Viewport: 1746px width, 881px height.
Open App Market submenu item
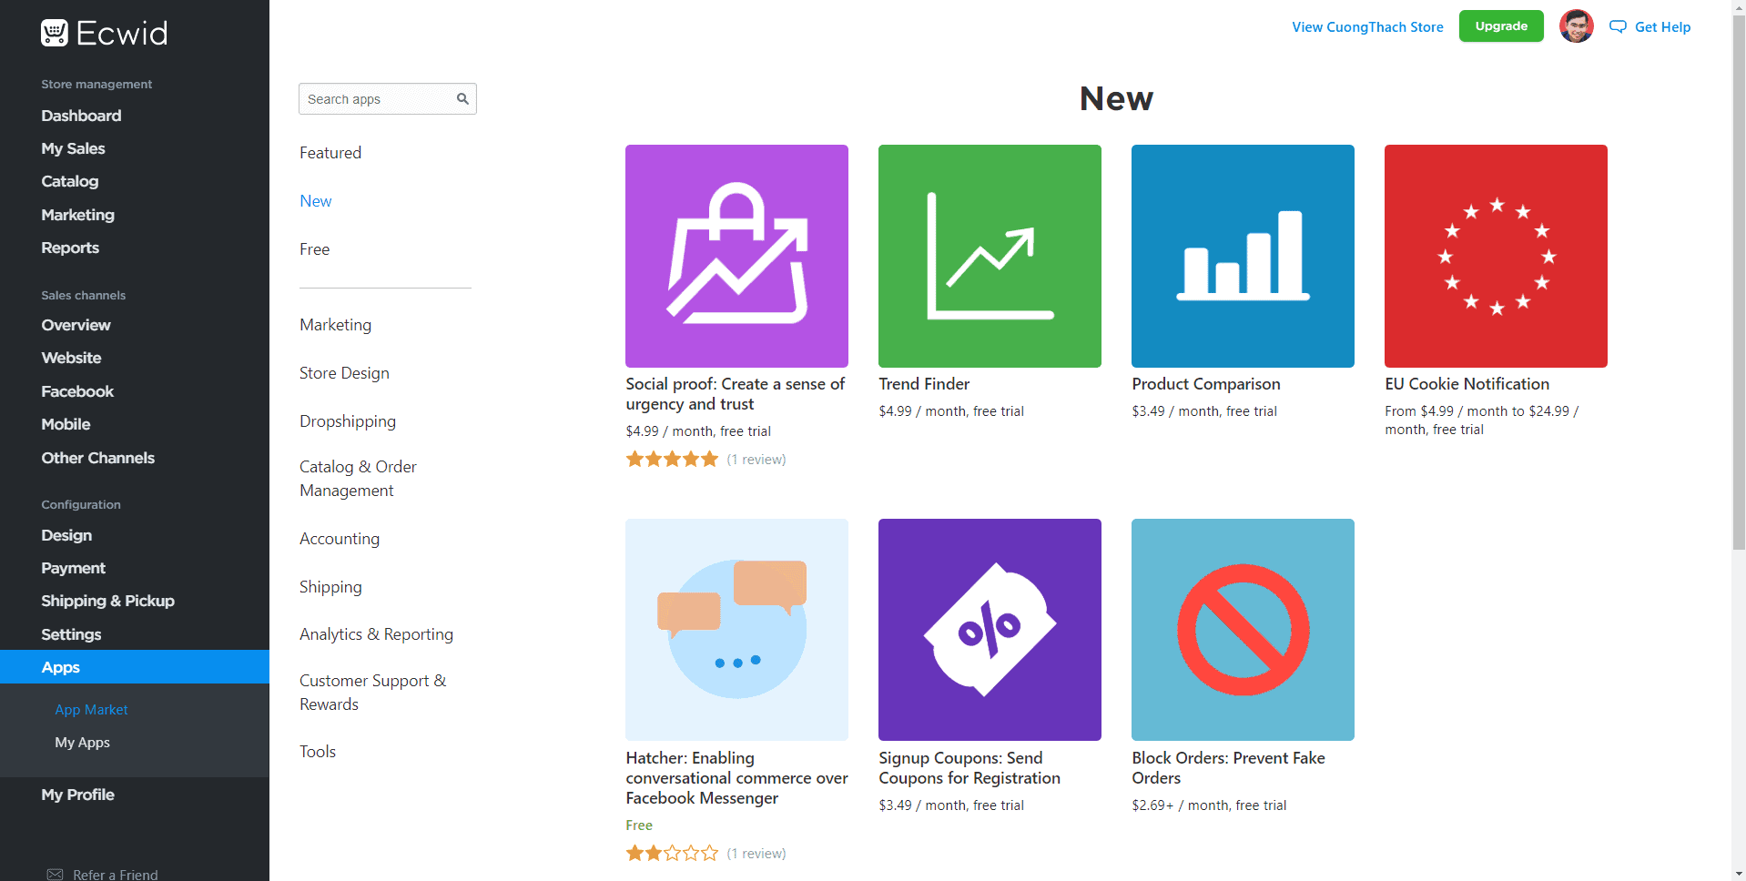91,710
